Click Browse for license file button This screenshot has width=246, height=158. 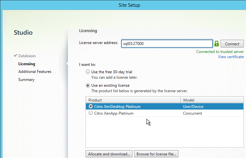coord(156,154)
